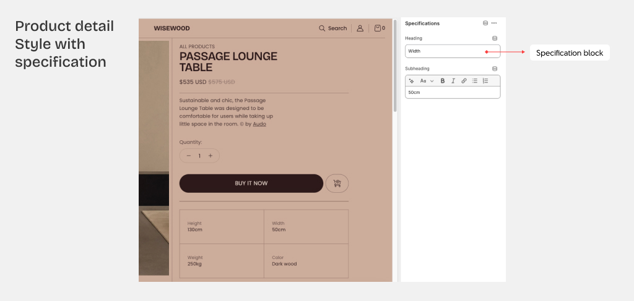This screenshot has width=634, height=301.
Task: Focus the Heading input containing Width
Action: pos(453,51)
